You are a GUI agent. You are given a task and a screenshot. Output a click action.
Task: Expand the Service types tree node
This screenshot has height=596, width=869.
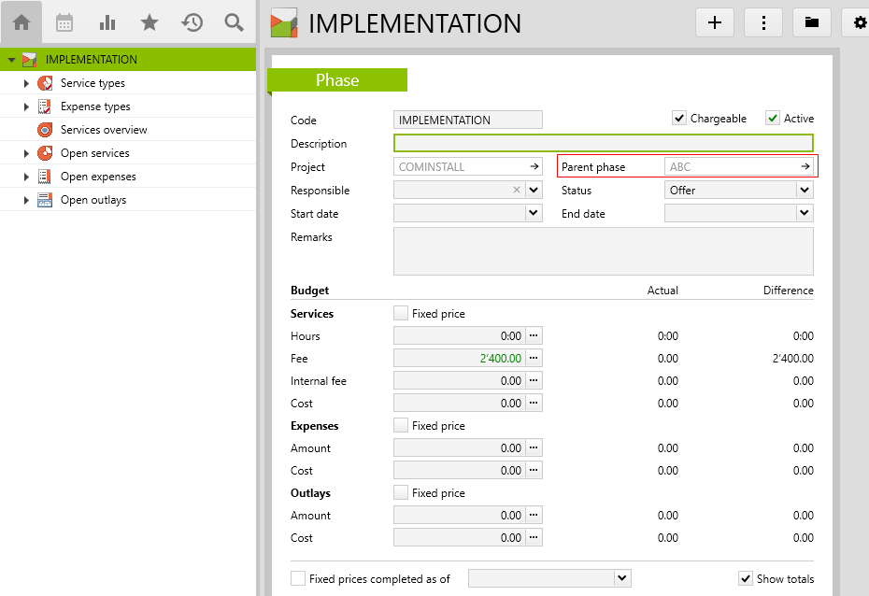pos(27,83)
